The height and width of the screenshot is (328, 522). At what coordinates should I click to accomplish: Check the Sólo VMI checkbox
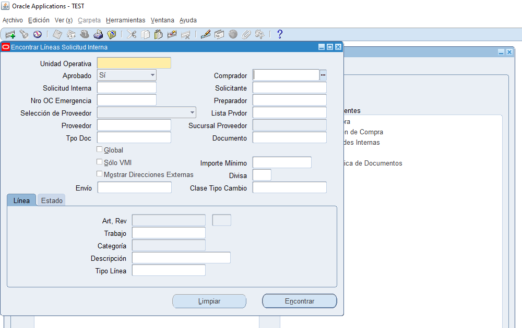pyautogui.click(x=100, y=162)
